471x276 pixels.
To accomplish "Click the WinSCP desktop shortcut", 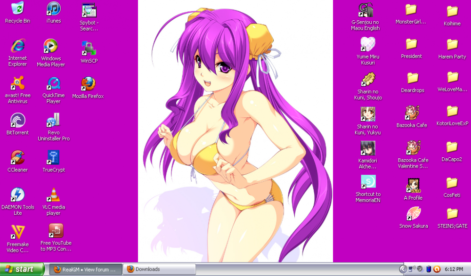I will [89, 48].
